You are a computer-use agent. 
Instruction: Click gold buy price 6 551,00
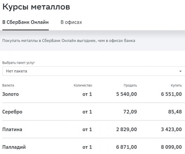point(171,94)
